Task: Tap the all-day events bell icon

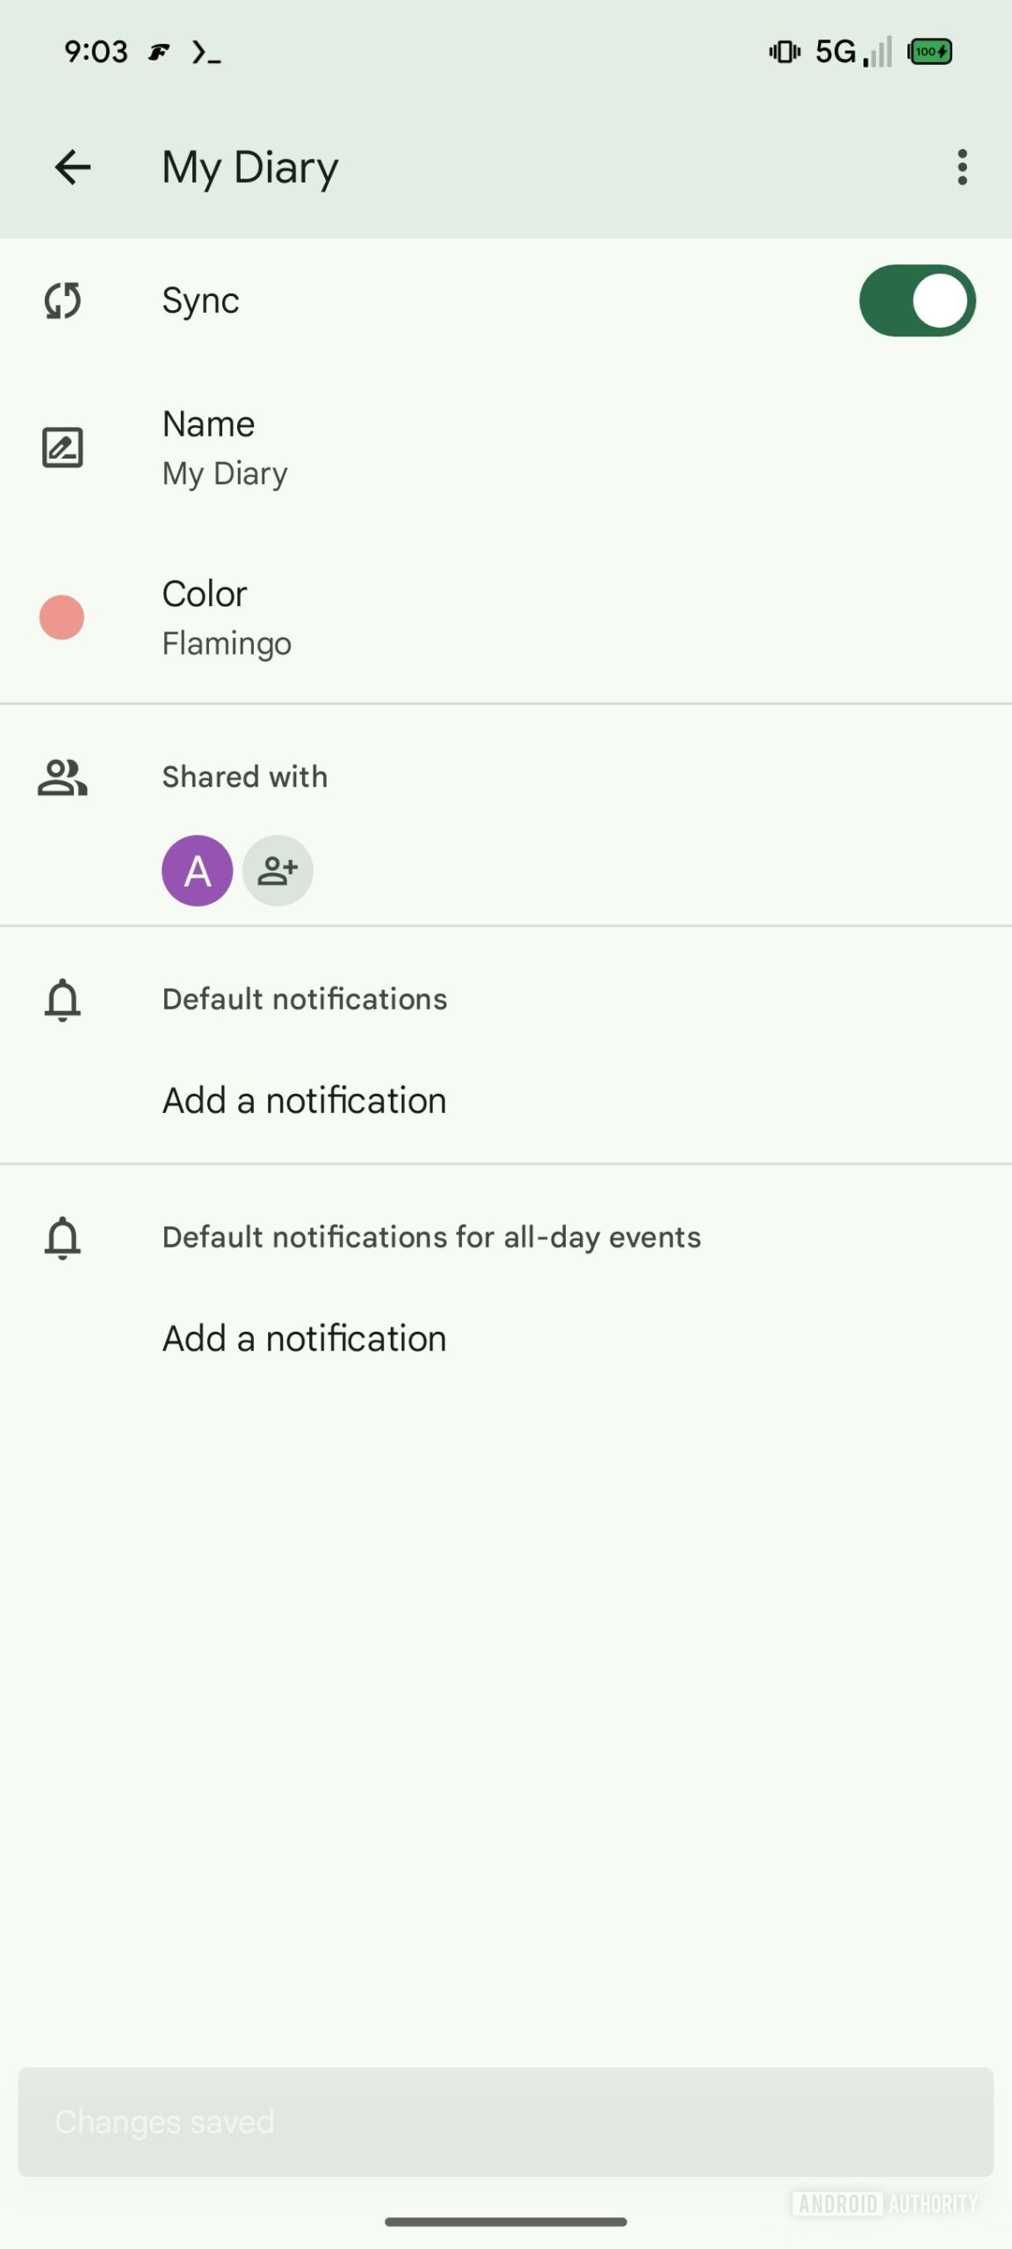Action: pyautogui.click(x=62, y=1238)
